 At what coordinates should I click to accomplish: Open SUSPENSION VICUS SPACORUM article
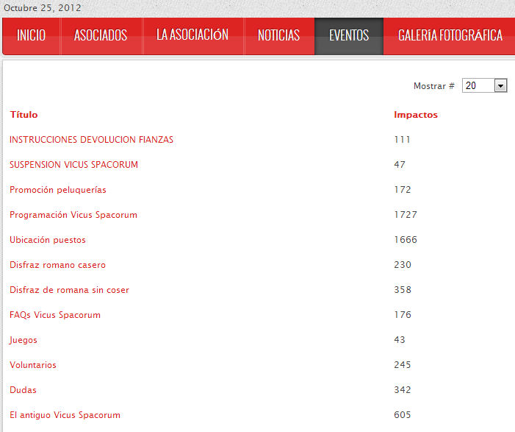[x=73, y=165]
